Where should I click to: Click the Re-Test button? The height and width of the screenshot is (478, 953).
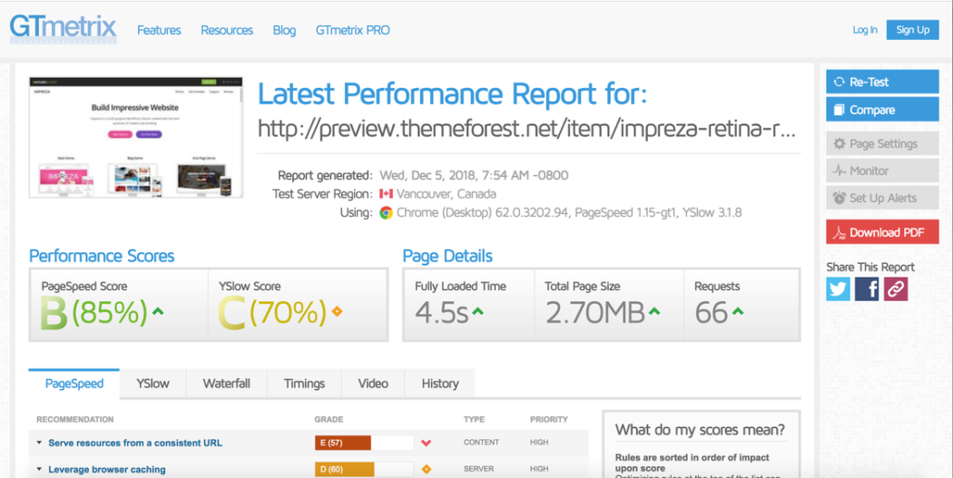(882, 82)
